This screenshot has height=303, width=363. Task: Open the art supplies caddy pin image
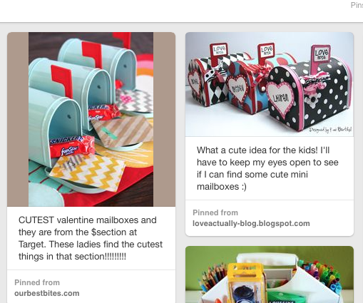coord(270,274)
